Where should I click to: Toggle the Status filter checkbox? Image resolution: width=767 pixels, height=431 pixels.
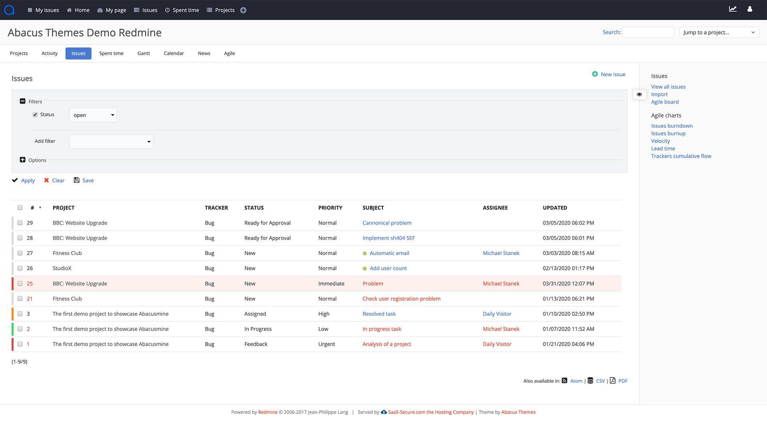click(x=35, y=114)
